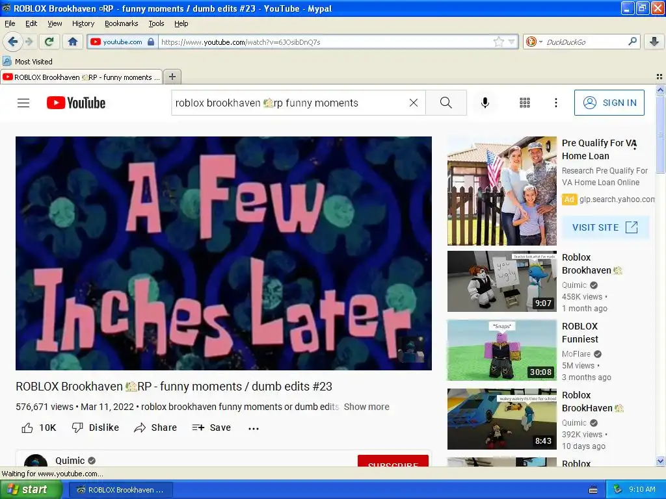
Task: Open the Tools menu
Action: point(156,23)
